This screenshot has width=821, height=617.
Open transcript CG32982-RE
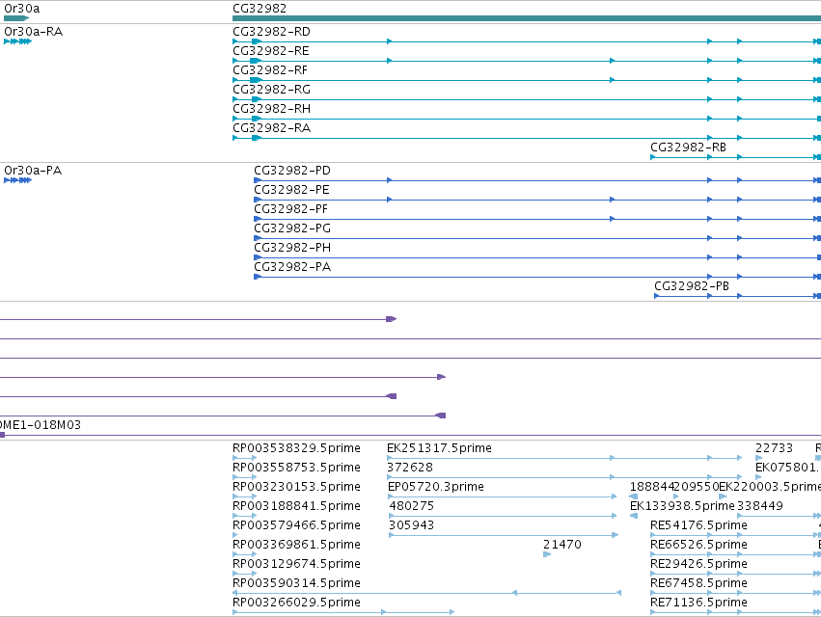(271, 51)
